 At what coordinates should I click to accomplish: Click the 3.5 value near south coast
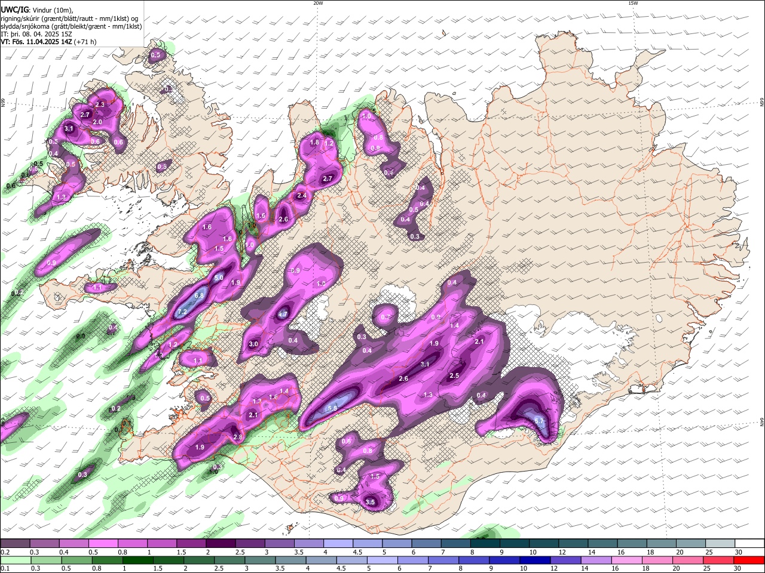point(370,502)
